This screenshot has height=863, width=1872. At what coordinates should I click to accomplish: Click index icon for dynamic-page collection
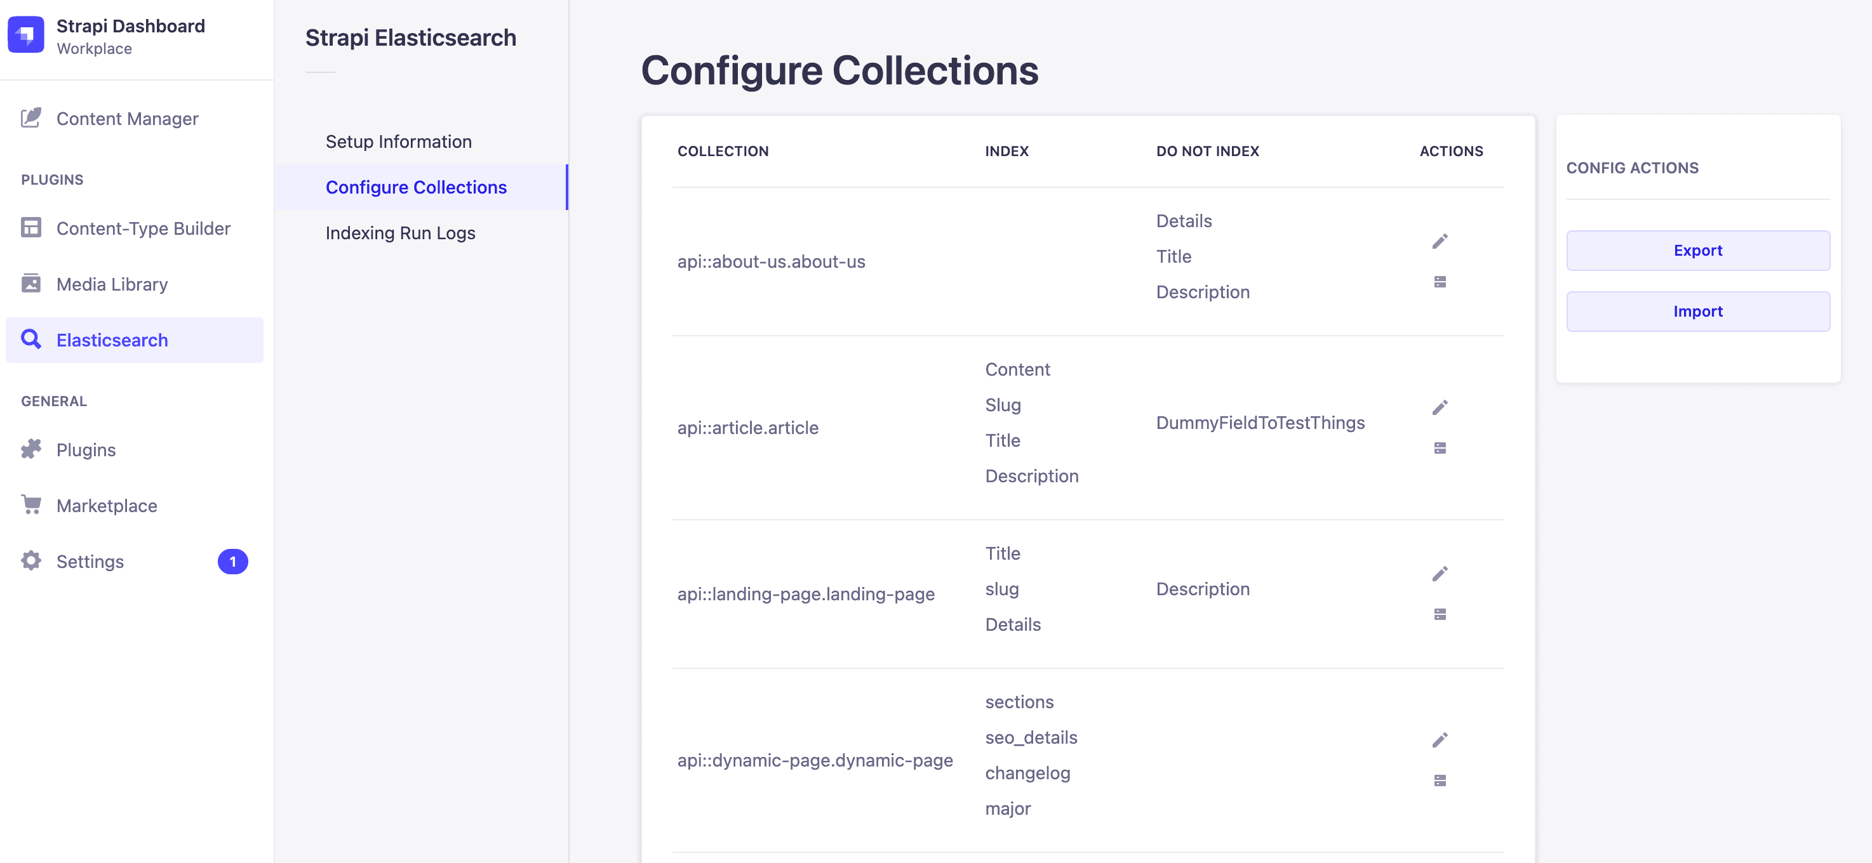point(1440,781)
